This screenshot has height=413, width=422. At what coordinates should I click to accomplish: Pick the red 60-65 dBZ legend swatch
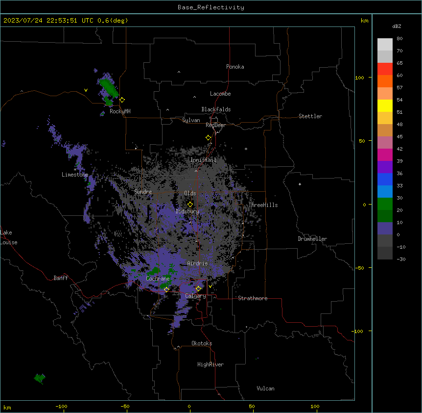[x=385, y=69]
